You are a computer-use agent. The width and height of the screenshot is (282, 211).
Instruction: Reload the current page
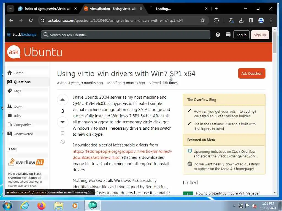click(x=31, y=20)
